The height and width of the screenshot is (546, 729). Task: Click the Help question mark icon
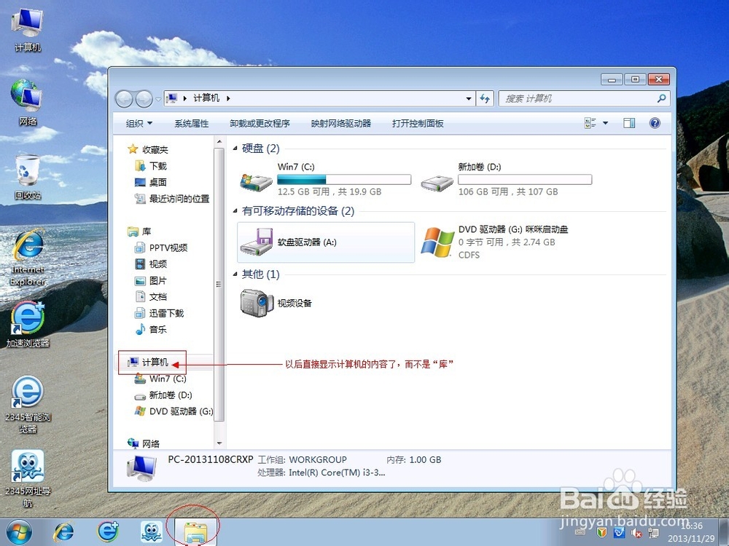(x=655, y=123)
